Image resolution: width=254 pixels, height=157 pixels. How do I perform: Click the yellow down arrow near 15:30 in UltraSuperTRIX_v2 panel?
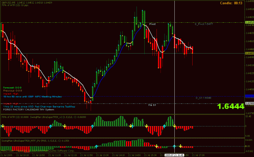pos(146,126)
